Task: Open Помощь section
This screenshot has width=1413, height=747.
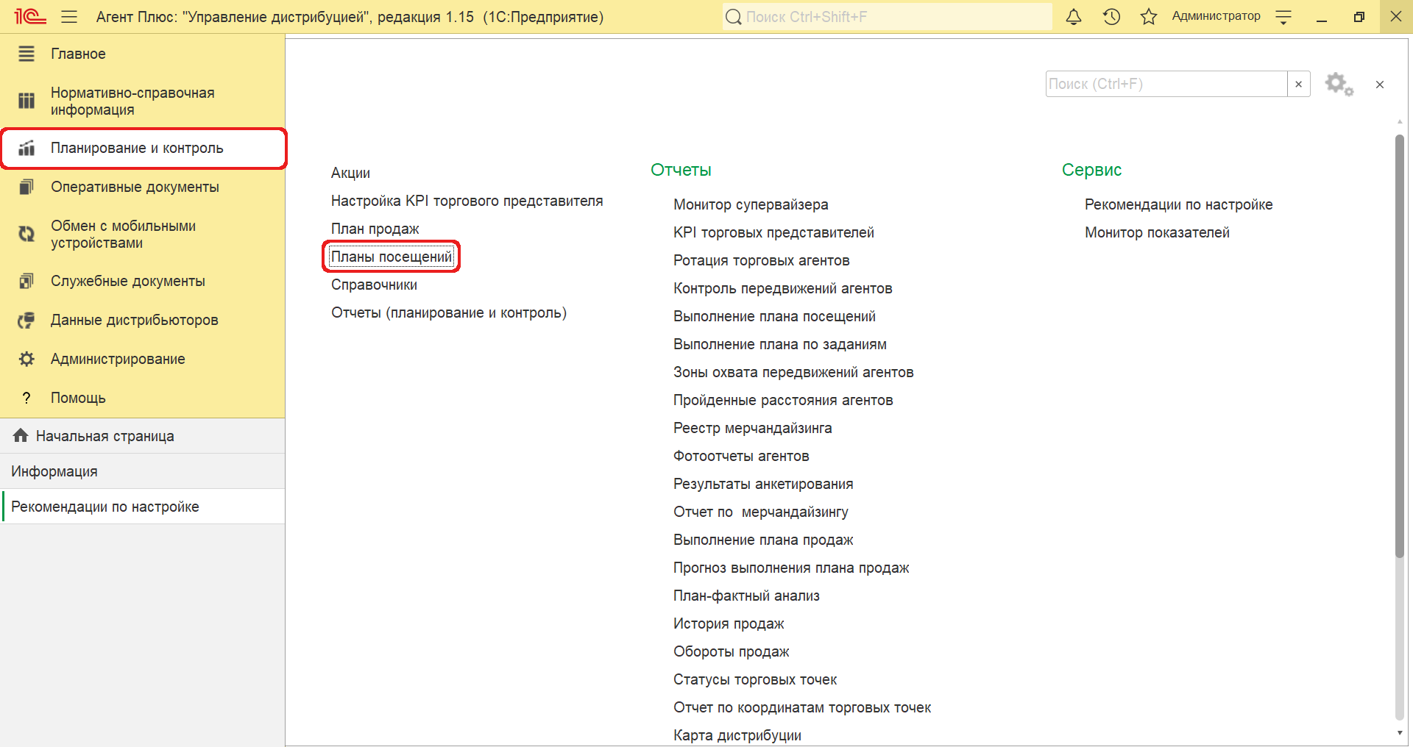Action: tap(143, 398)
